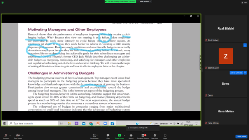Viewport: 249px width, 140px height.
Task: Open Google Chrome in shared taskbar
Action: click(91, 123)
